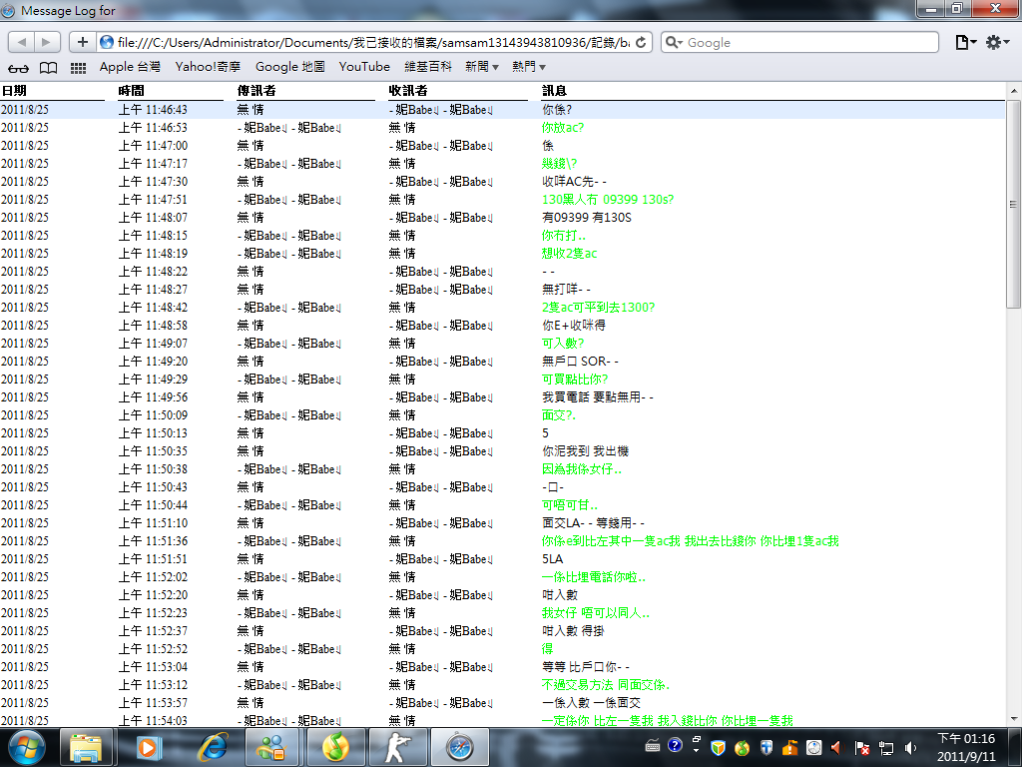Select message 不過交易方法 同面交係.
The width and height of the screenshot is (1022, 767).
(x=606, y=685)
